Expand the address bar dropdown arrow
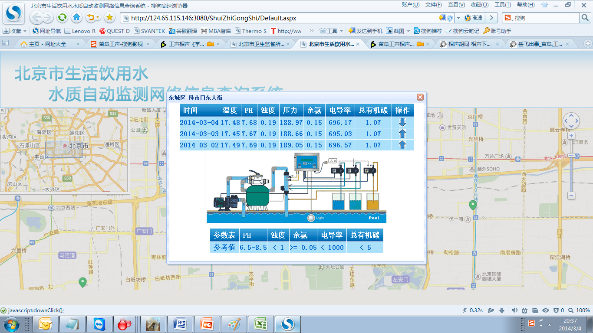The width and height of the screenshot is (593, 333). pyautogui.click(x=458, y=18)
